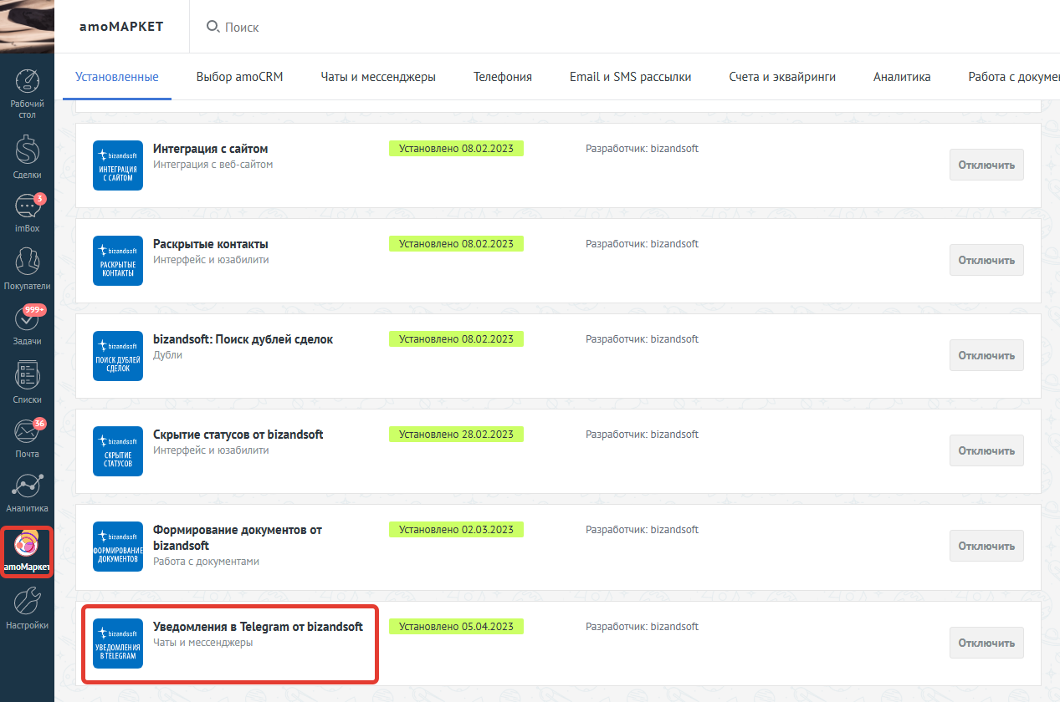Open the Чаты и мессенджеры tab
This screenshot has width=1060, height=702.
(378, 77)
